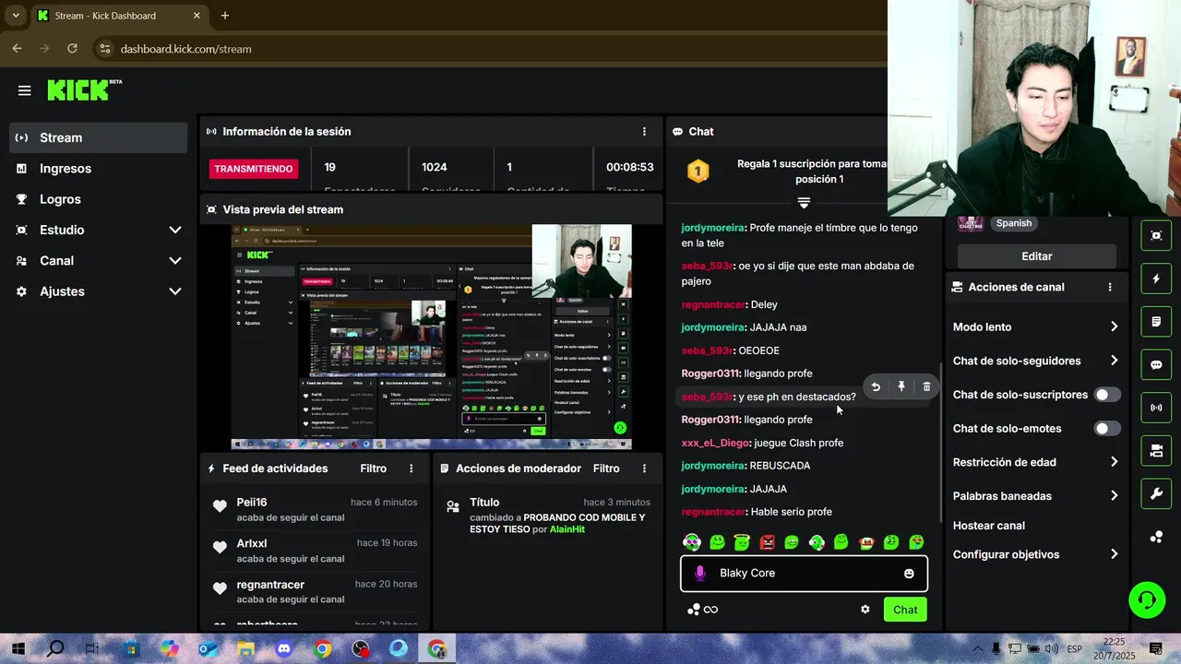Open Configurar objetivos settings

[x=1035, y=554]
